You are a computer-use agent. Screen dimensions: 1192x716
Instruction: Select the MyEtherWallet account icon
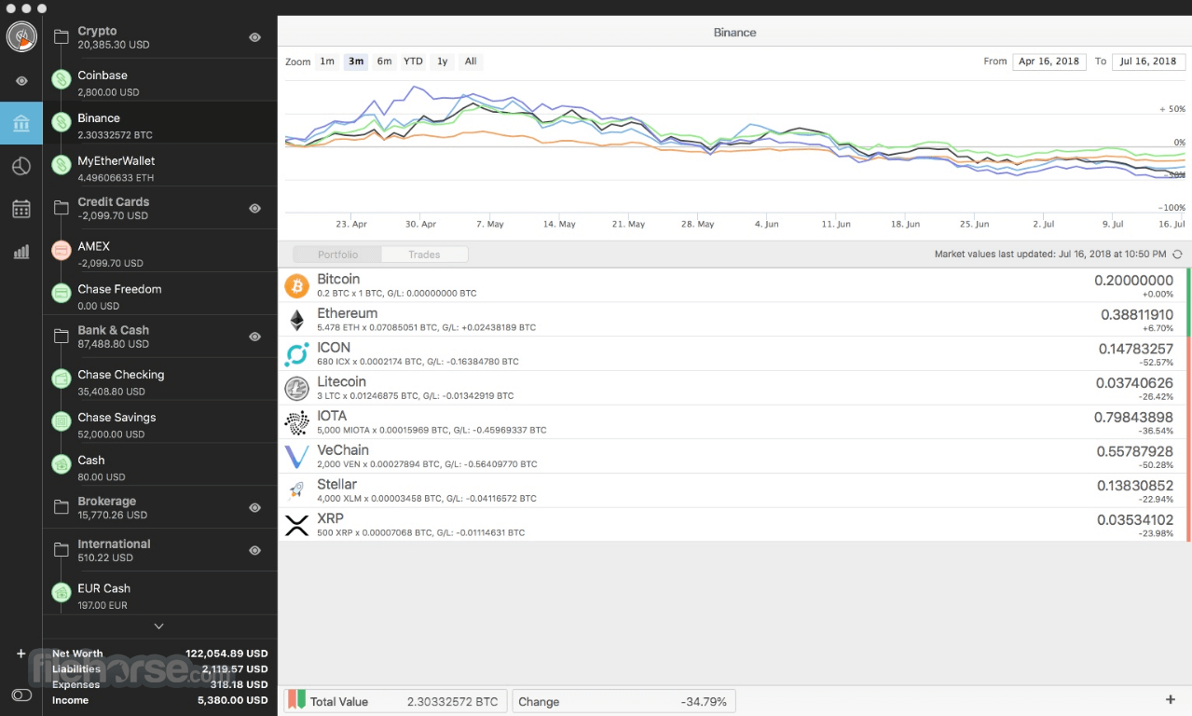click(x=62, y=165)
